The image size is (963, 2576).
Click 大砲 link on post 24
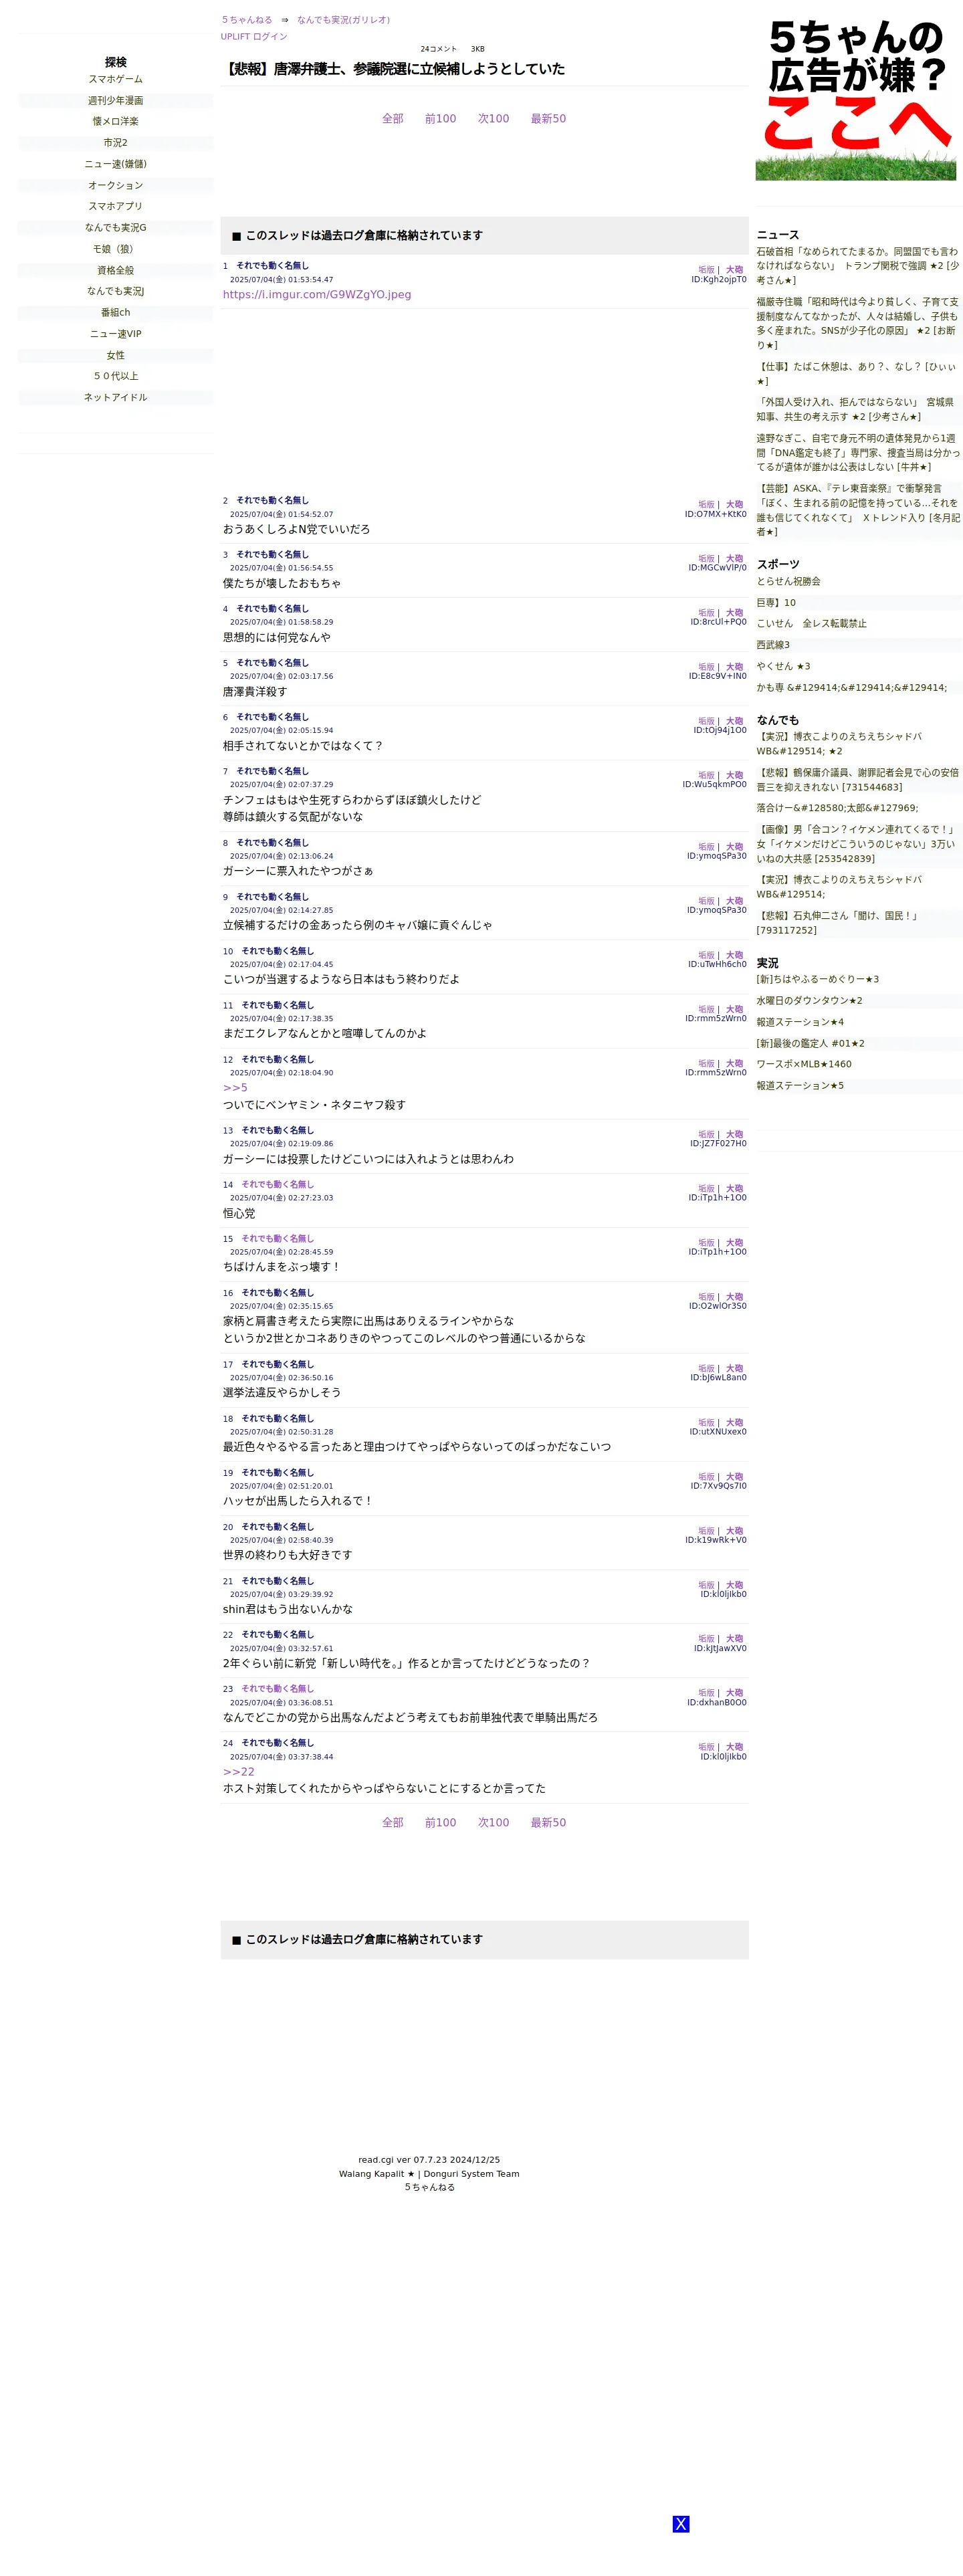click(734, 1747)
